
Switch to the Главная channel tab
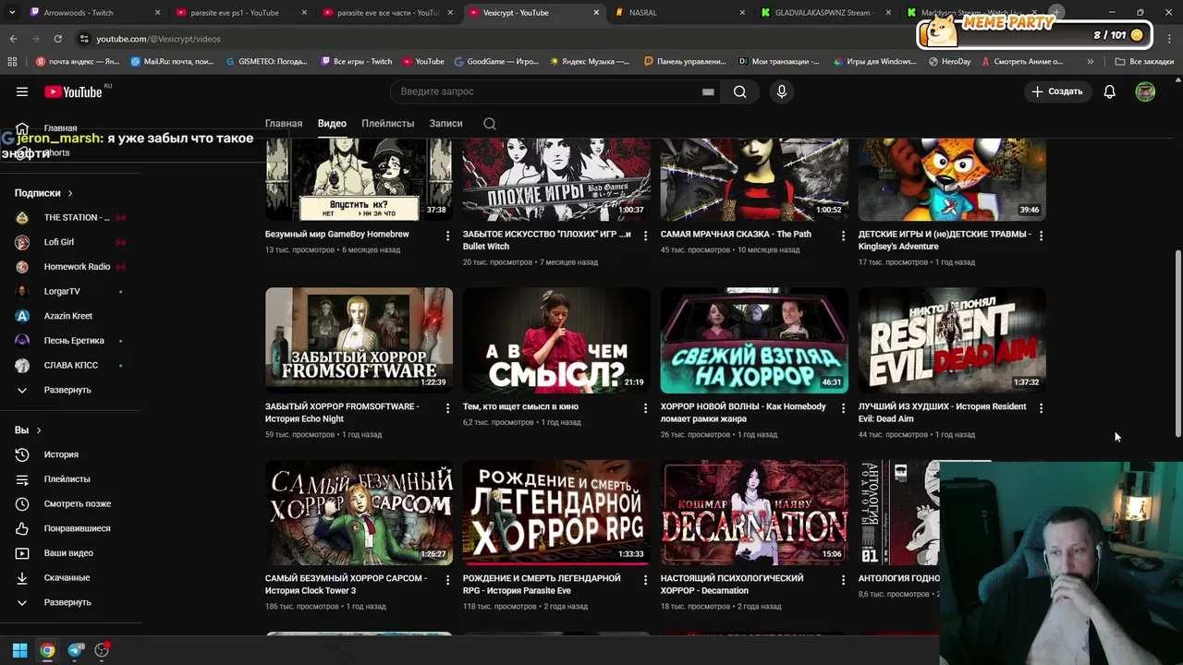[284, 124]
